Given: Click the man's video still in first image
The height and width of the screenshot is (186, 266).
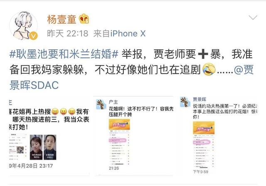Looking at the screenshot, I should click(x=50, y=147).
